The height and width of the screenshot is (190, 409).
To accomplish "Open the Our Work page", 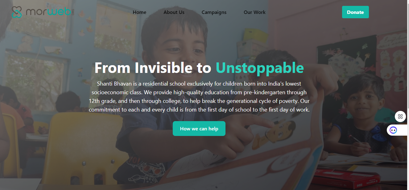I will coord(254,12).
